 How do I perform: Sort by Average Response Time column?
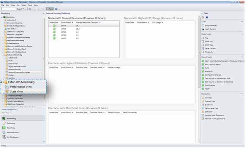[x=87, y=23]
